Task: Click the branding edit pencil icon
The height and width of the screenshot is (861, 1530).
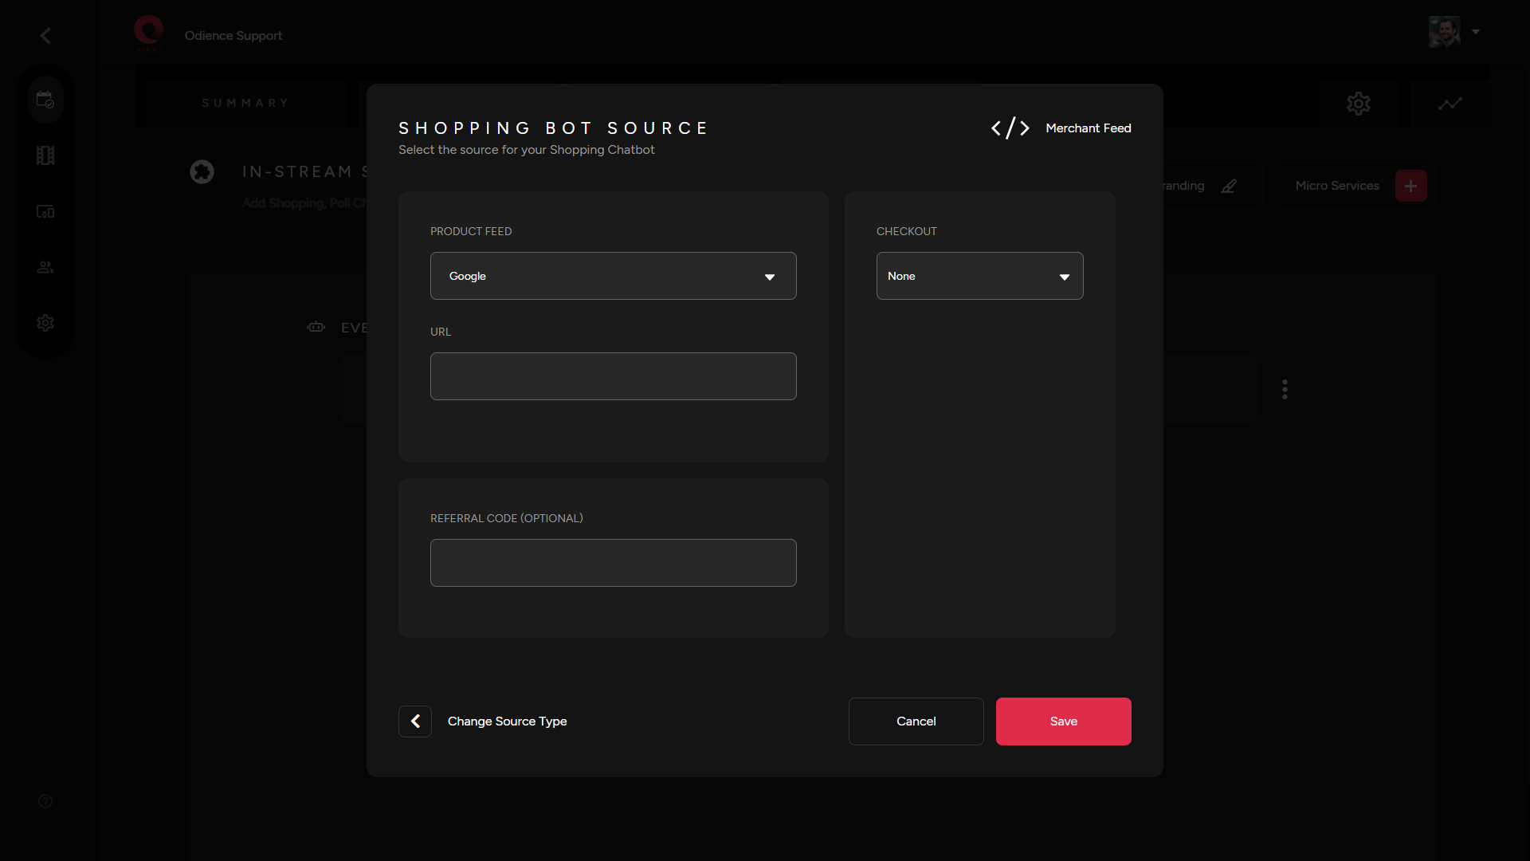Action: point(1229,186)
